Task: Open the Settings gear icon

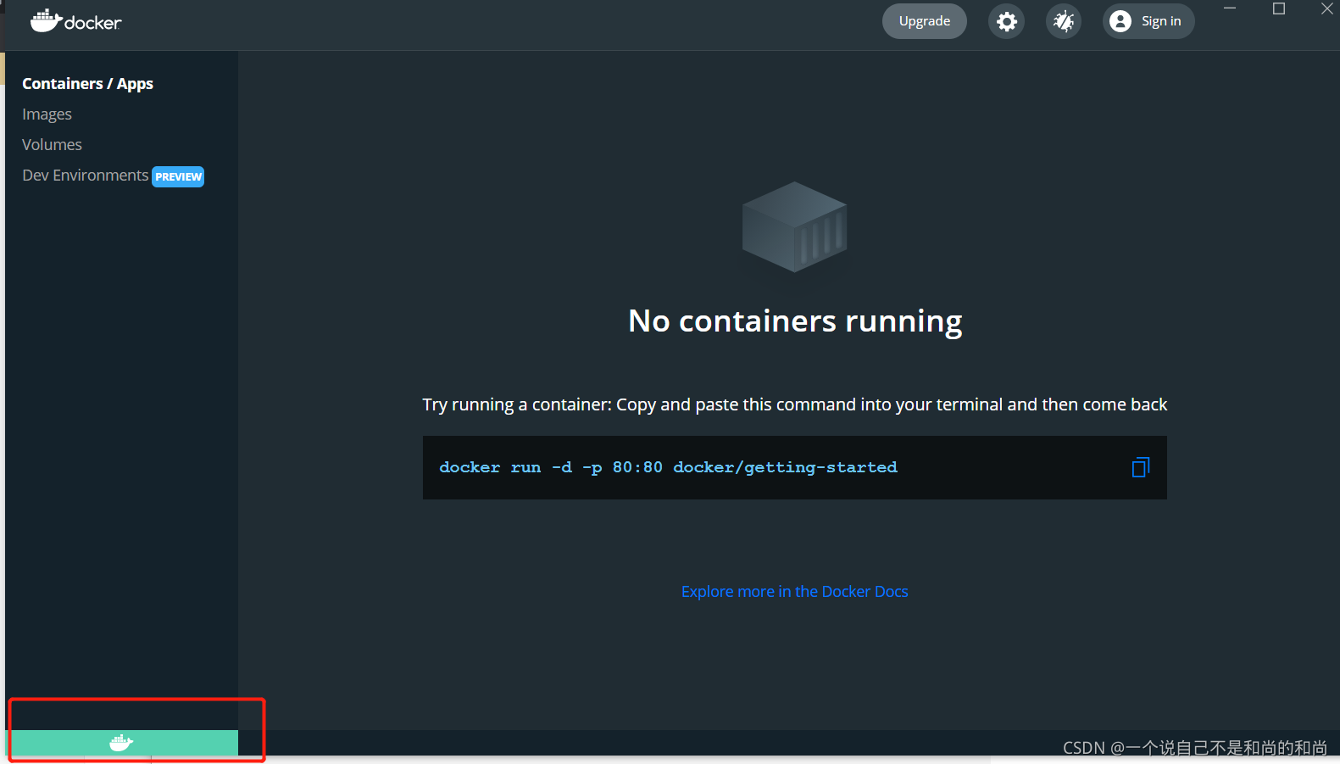Action: coord(1006,21)
